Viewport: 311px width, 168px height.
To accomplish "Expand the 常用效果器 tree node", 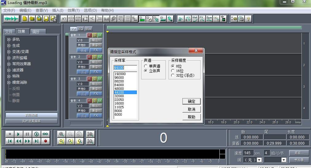I will coord(9,64).
